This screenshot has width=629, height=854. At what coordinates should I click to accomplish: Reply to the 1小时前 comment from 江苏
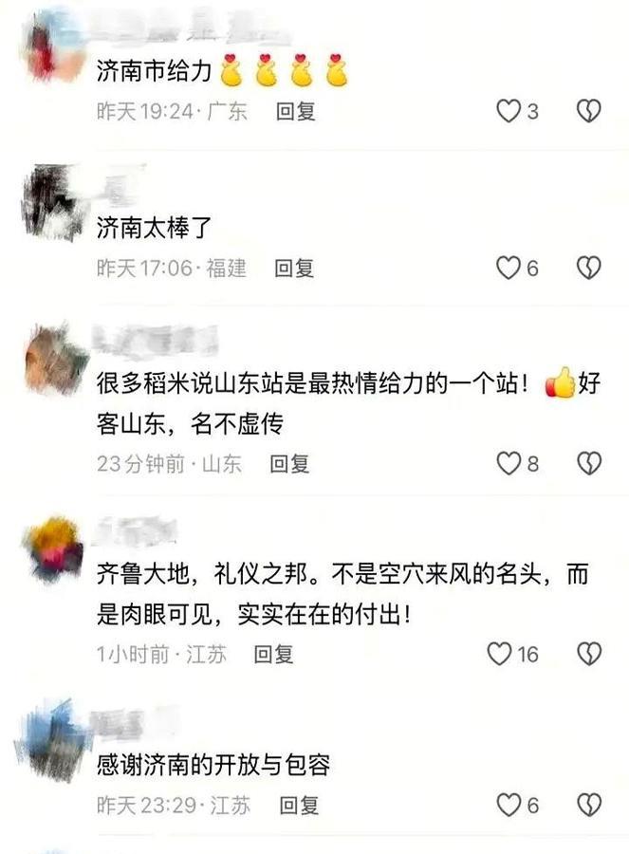[273, 654]
